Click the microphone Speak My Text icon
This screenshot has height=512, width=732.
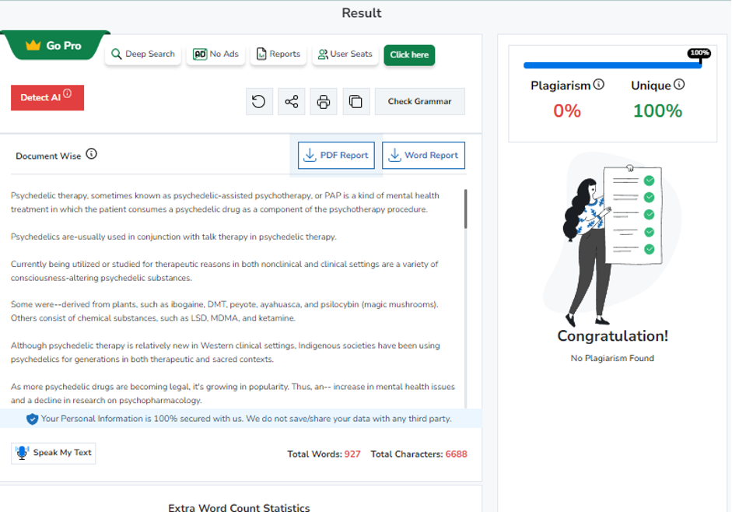[23, 453]
